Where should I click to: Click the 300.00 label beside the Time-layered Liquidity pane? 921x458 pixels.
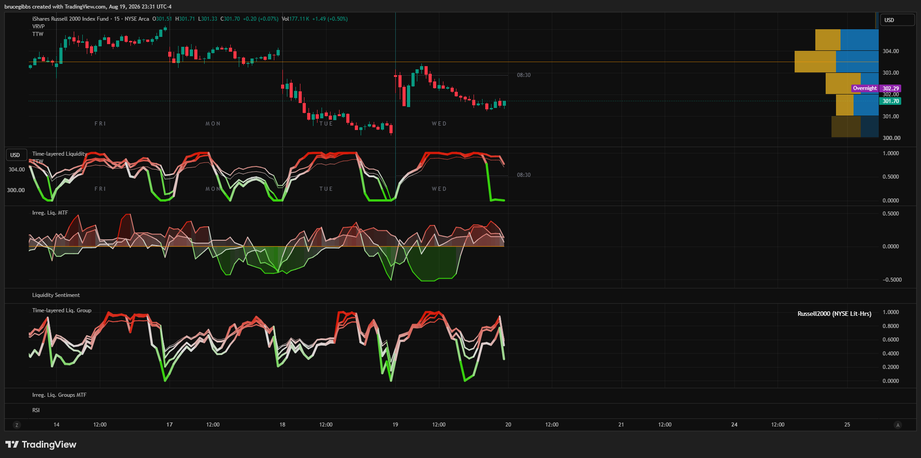point(16,190)
